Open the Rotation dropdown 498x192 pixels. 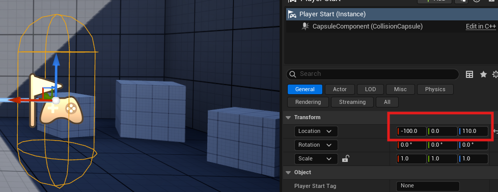316,145
